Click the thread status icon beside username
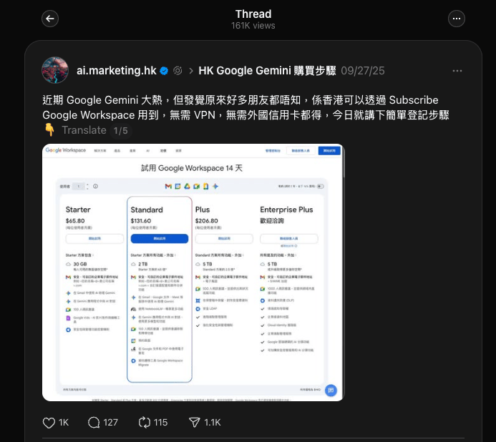Viewport: 496px width, 442px height. [178, 71]
